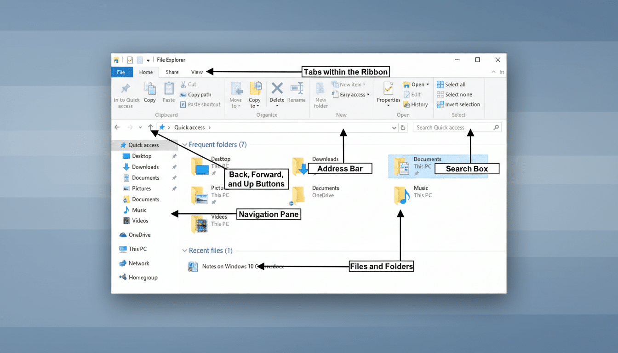
Task: Switch to the Share ribbon tab
Action: [x=172, y=72]
